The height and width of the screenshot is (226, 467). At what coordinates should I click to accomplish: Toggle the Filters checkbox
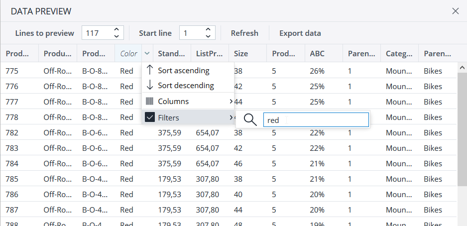pos(149,117)
